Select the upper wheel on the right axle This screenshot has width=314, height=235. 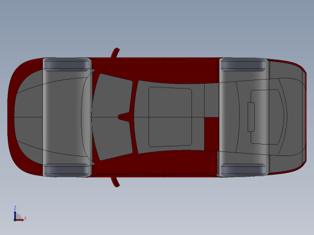(x=243, y=64)
